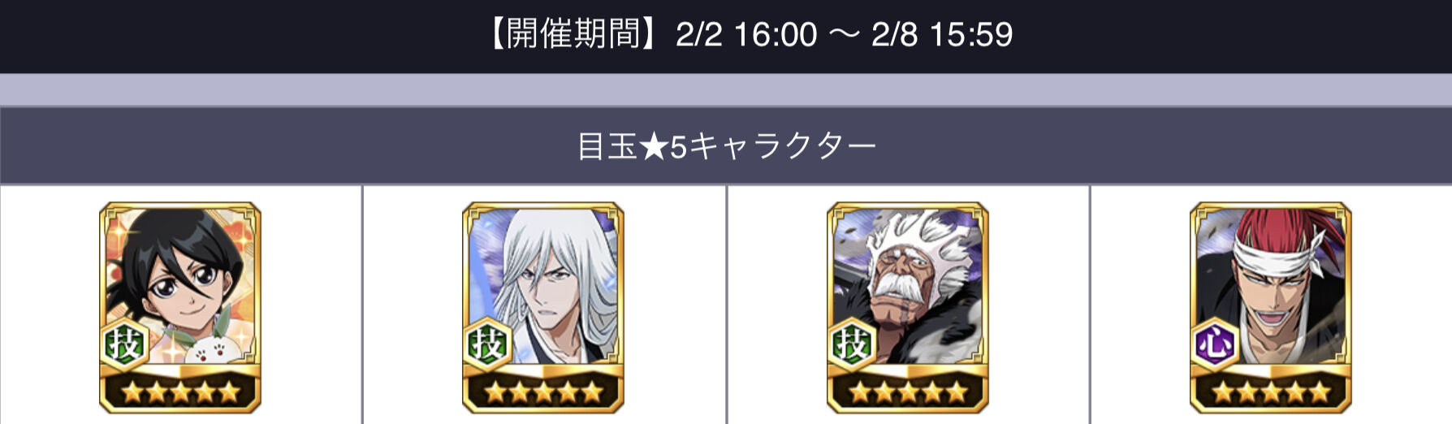Click the five-star rating on fourth card
1452x424 pixels.
1271,393
